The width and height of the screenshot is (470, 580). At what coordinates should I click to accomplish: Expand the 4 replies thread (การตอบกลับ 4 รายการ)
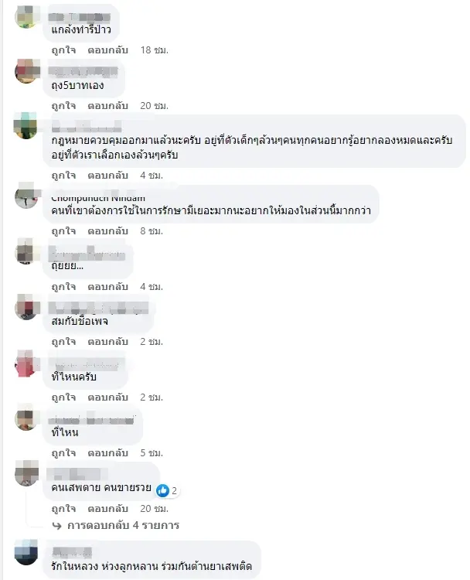click(x=123, y=525)
